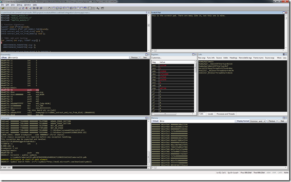Viewport: 291px width, 182px height.
Task: Click Previous in the Memory panel
Action: coord(272,121)
